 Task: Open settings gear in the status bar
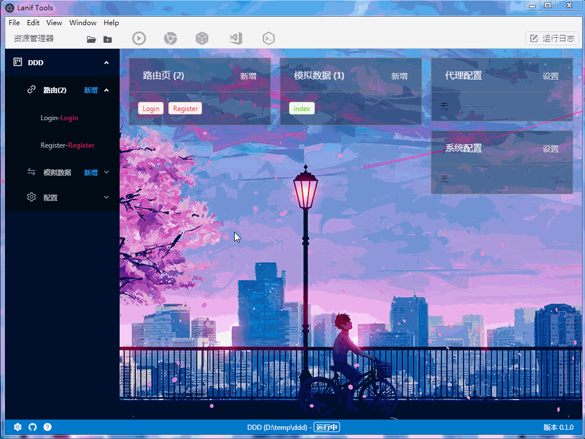click(x=17, y=427)
